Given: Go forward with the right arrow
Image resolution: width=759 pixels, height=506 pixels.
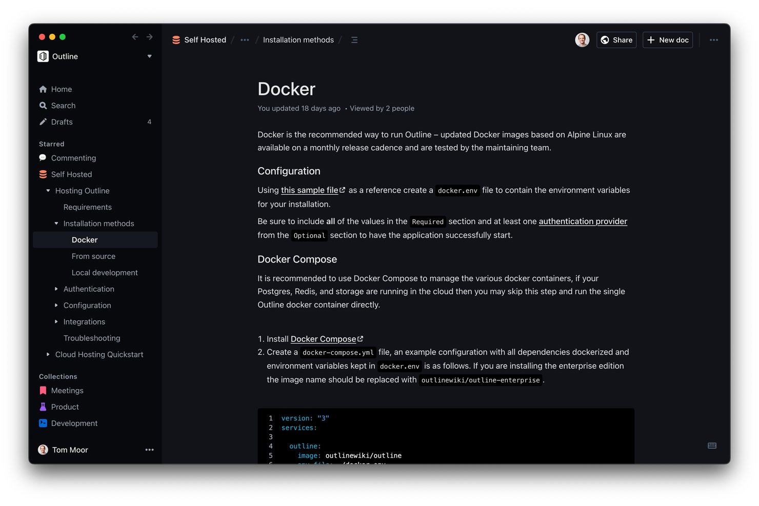Looking at the screenshot, I should (149, 37).
